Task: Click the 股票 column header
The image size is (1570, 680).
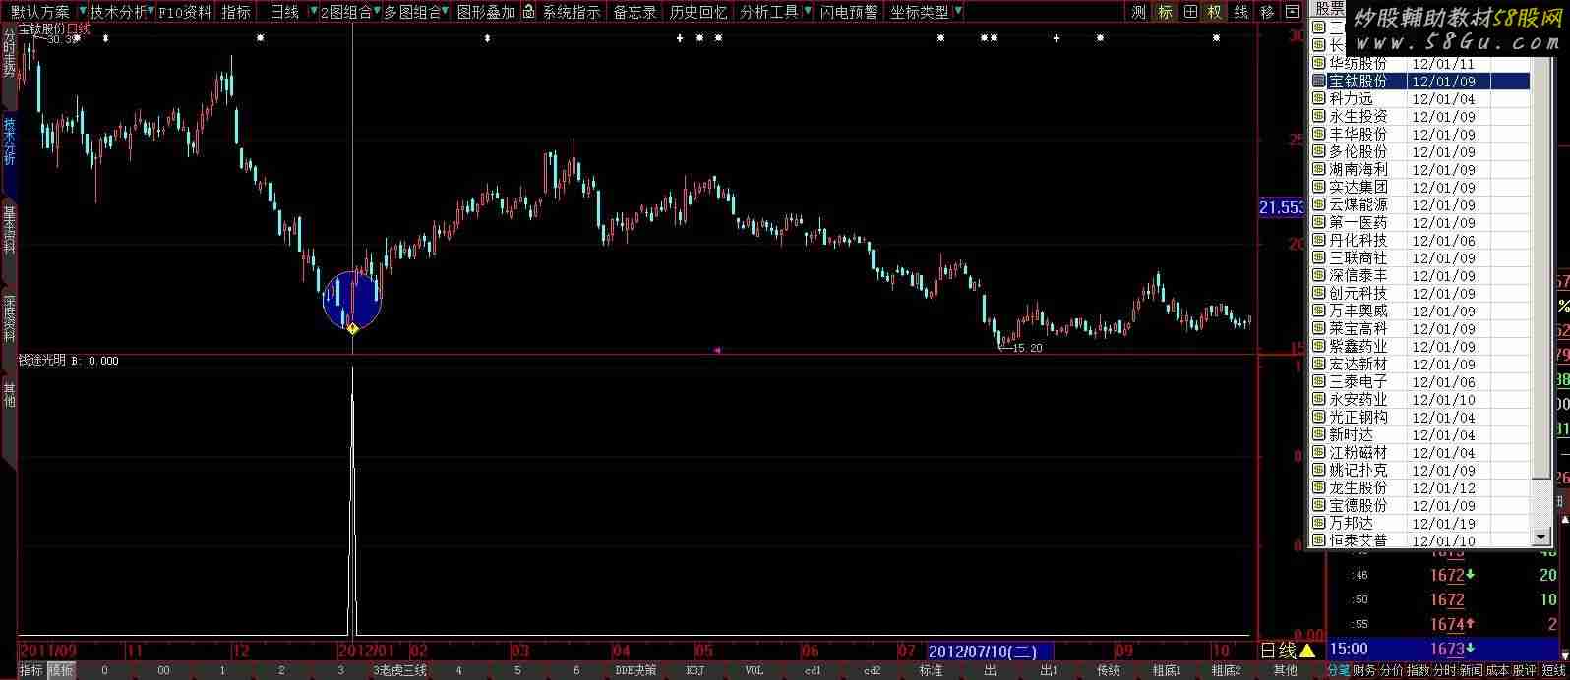Action: [x=1330, y=9]
